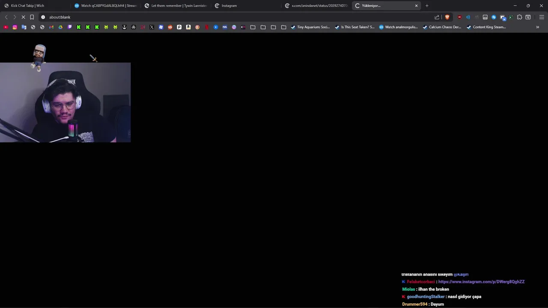Click the @Kaijiri mention in chat
548x308 pixels.
click(461, 275)
